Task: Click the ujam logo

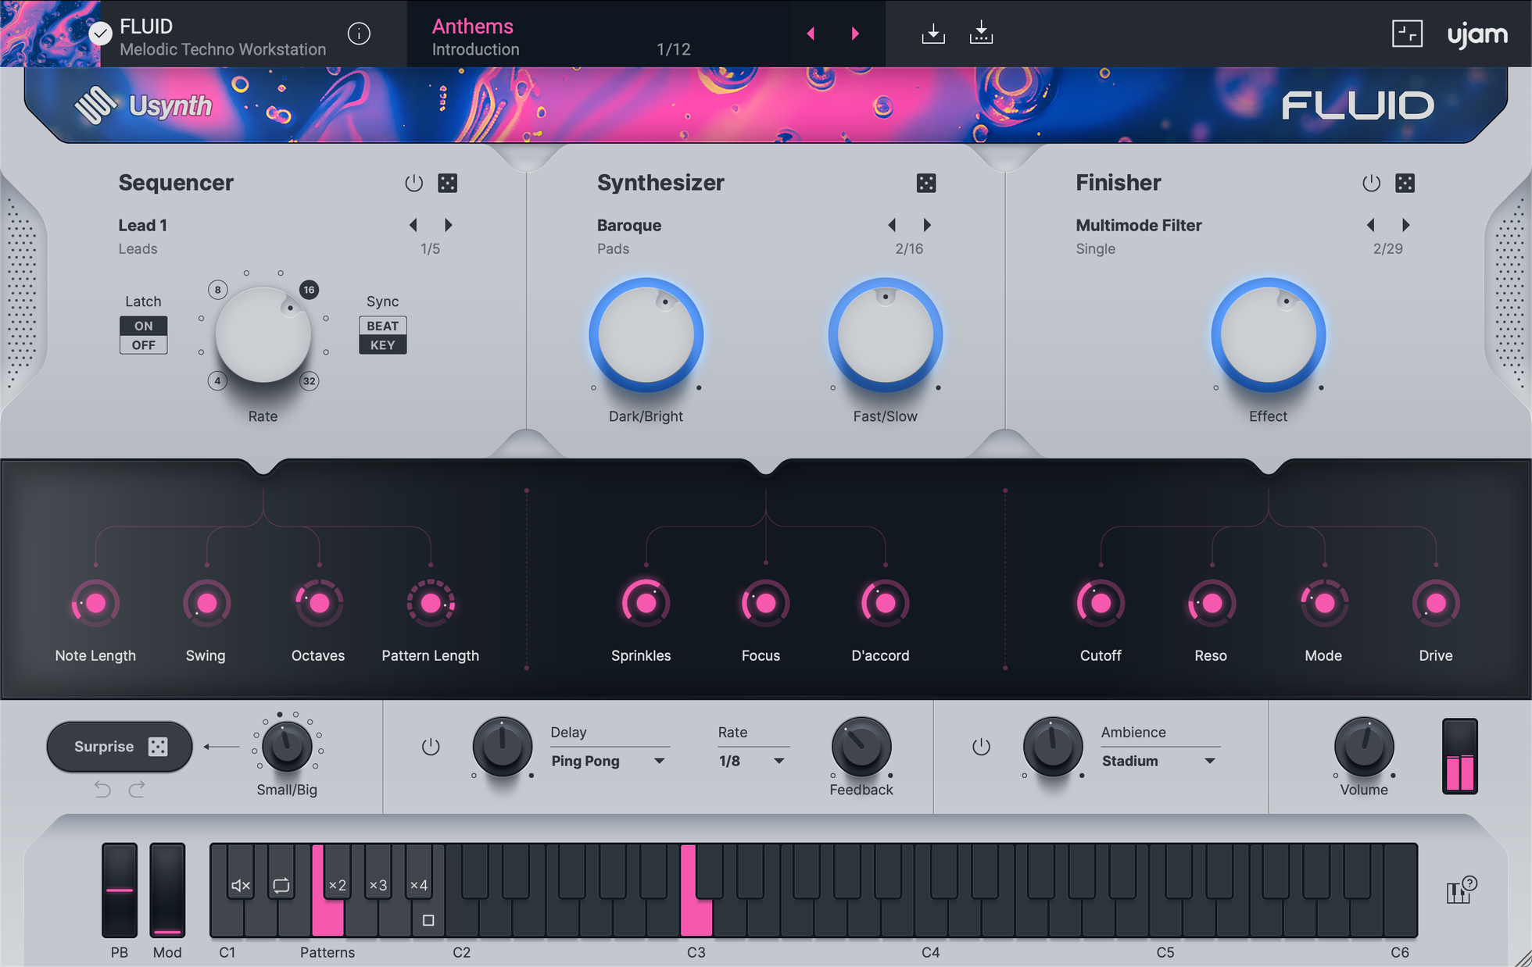Action: click(1477, 34)
